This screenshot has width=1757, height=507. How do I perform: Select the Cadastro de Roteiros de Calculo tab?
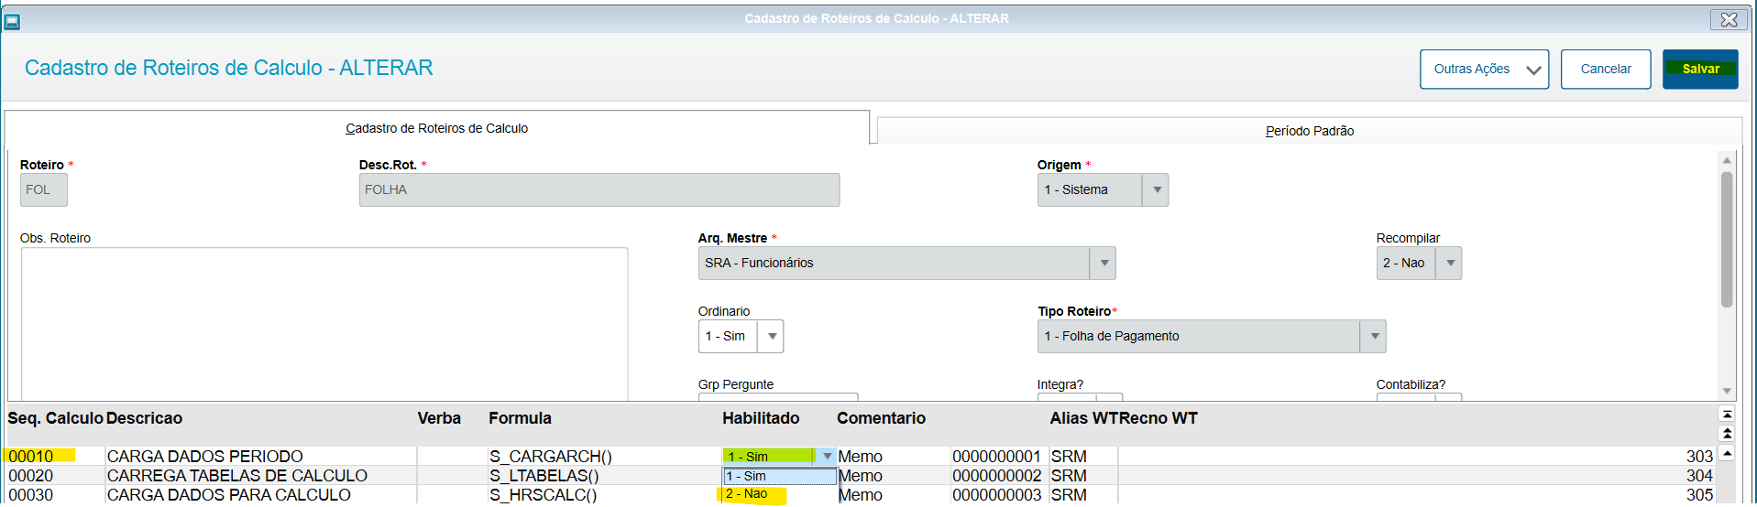pos(436,128)
